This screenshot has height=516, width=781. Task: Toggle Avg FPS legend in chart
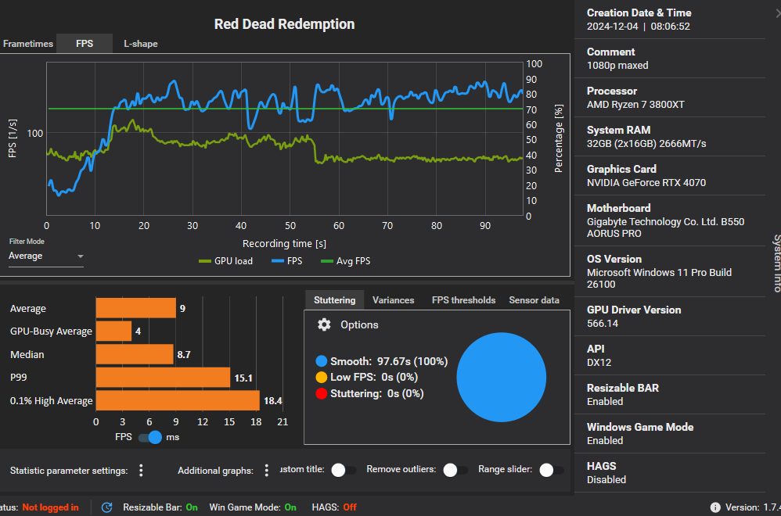point(346,261)
